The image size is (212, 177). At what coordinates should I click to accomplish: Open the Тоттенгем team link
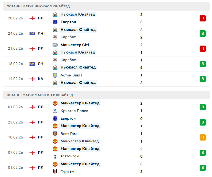coord(70,156)
